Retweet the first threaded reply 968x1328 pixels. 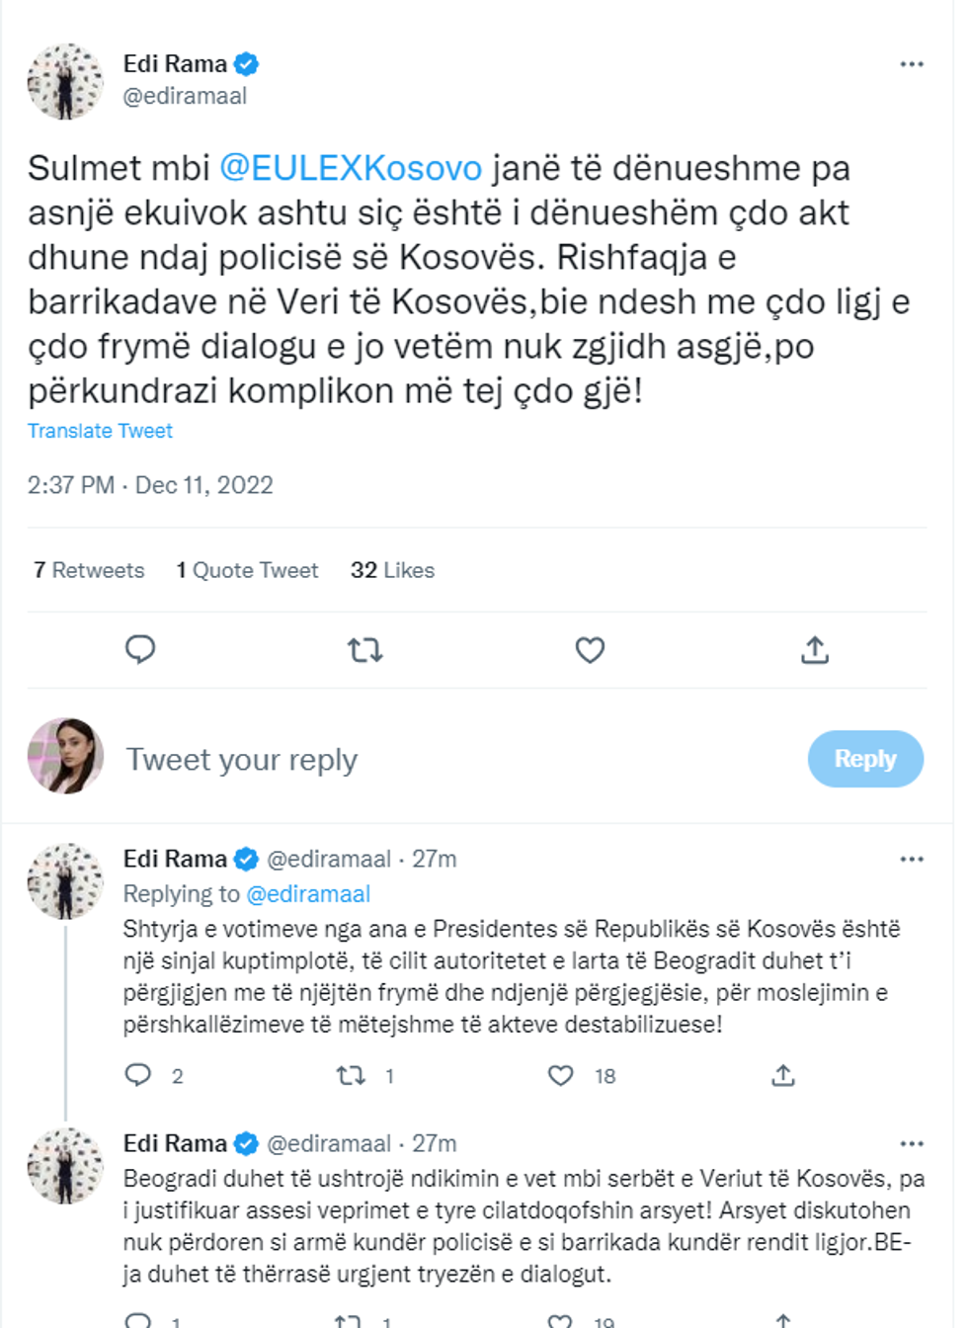[x=353, y=1077]
